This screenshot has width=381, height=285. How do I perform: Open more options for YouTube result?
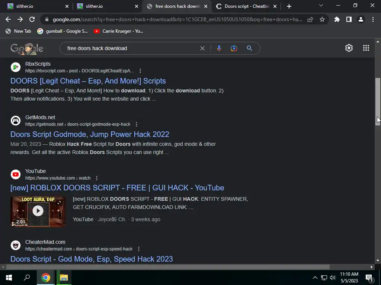[97, 178]
